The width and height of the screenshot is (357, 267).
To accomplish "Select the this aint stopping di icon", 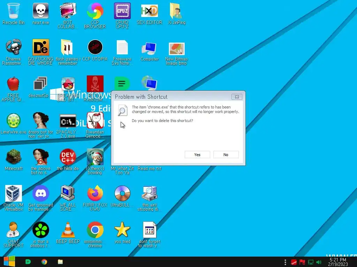I will pyautogui.click(x=149, y=193).
